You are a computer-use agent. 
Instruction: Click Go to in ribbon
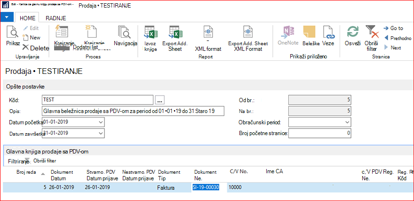(393, 28)
